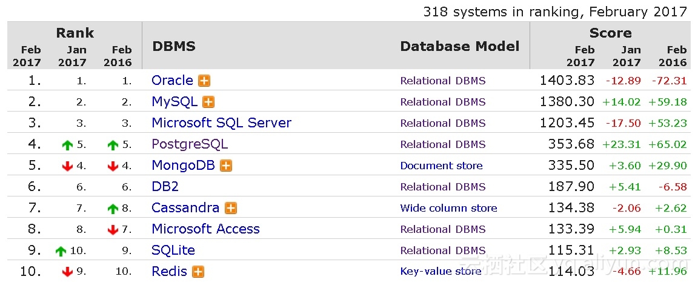Click SQLite yearly change +8.53
Screen dimensions: 695x282
(671, 250)
